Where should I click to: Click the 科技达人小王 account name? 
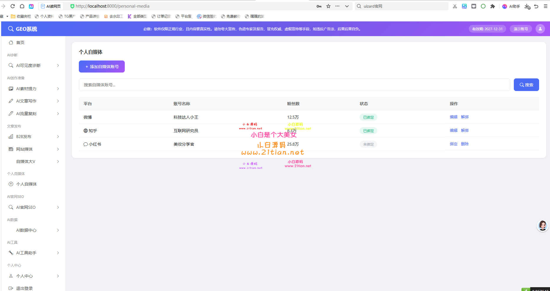pyautogui.click(x=186, y=117)
